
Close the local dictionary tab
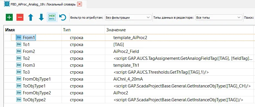click(x=79, y=4)
